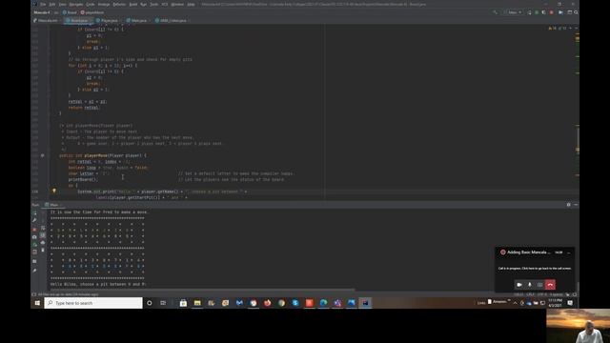Click the red Stop button in the top toolbar

(551, 12)
